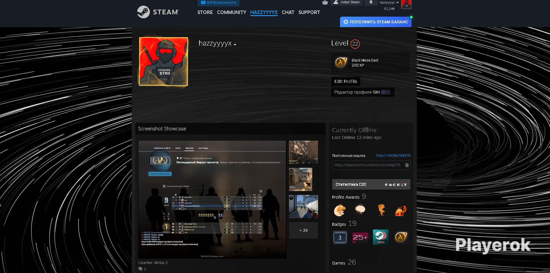Click the Black Mesa East featured badge icon
This screenshot has height=273, width=550.
pos(341,62)
